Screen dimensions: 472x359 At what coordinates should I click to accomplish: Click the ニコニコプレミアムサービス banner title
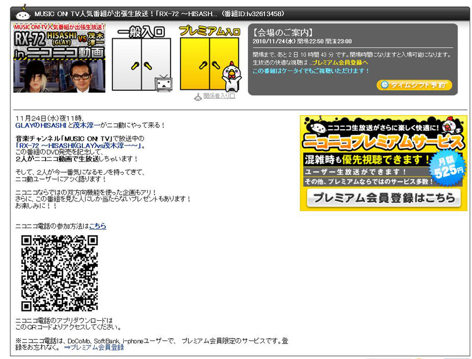click(383, 142)
